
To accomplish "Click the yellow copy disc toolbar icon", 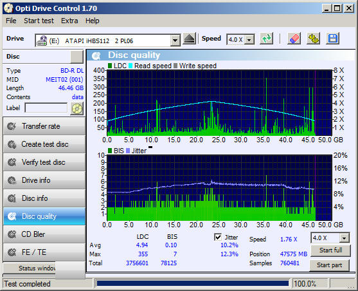I will pyautogui.click(x=314, y=39).
